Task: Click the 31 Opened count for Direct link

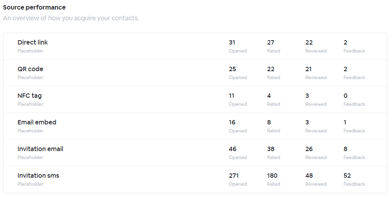Action: (232, 43)
